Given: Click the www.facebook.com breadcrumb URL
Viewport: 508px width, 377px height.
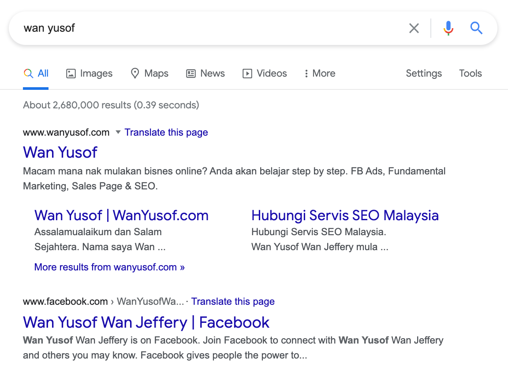Looking at the screenshot, I should tap(103, 301).
